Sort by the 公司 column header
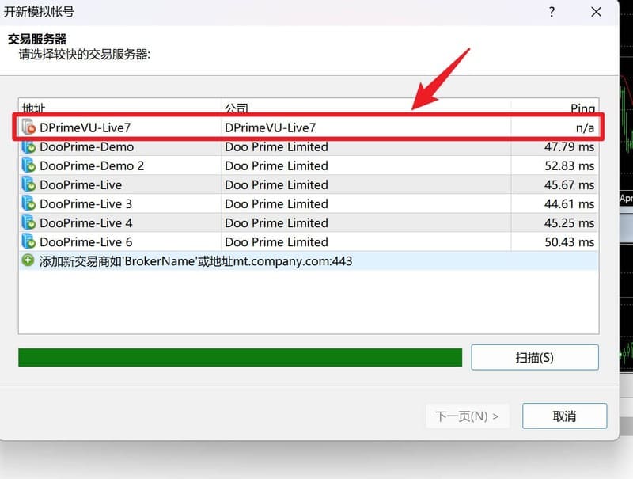633x479 pixels. 364,108
